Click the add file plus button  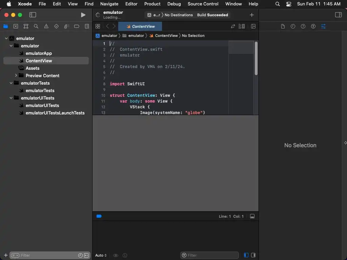[6, 255]
